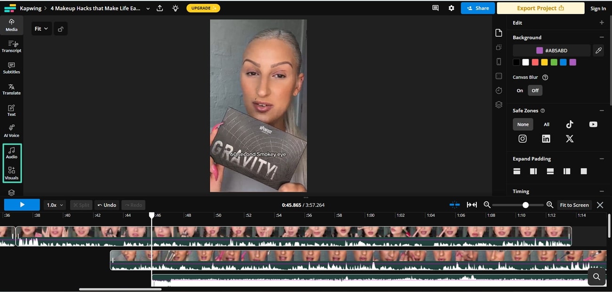Image resolution: width=612 pixels, height=292 pixels.
Task: Open the Visuals panel
Action: [11, 173]
